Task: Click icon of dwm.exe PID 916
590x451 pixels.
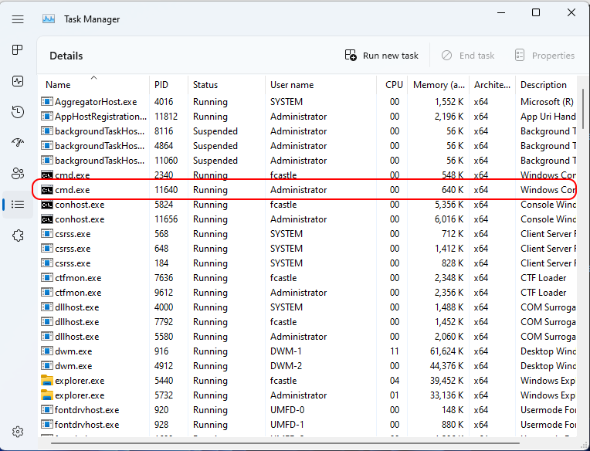Action: coord(46,351)
